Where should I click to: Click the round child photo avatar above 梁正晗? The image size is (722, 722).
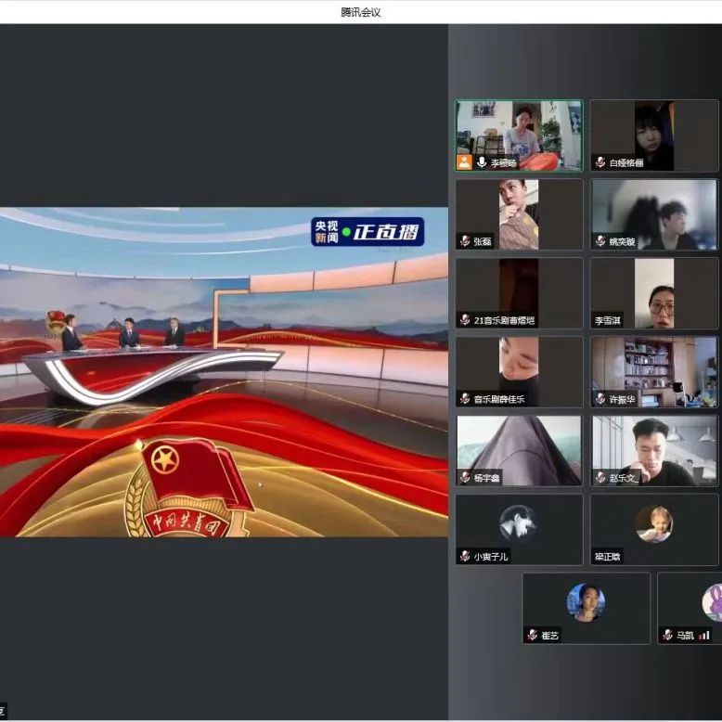point(654,523)
